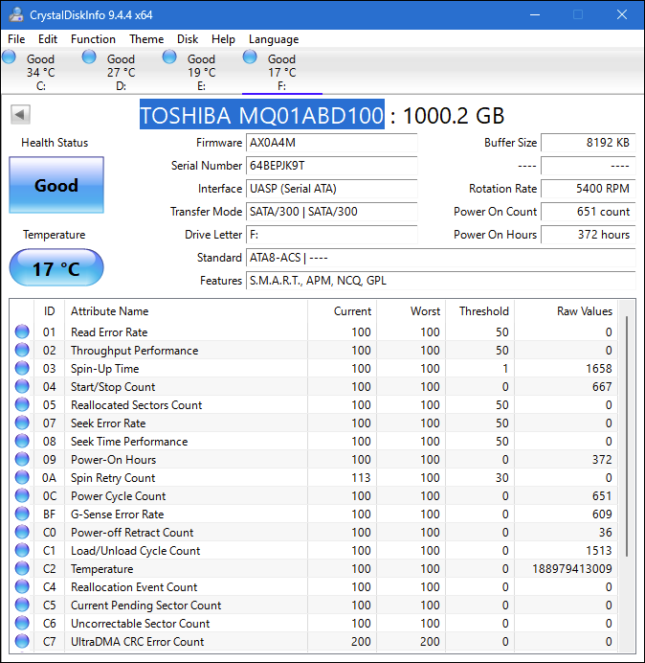Switch to the E: drive 19 °C tab

(202, 72)
